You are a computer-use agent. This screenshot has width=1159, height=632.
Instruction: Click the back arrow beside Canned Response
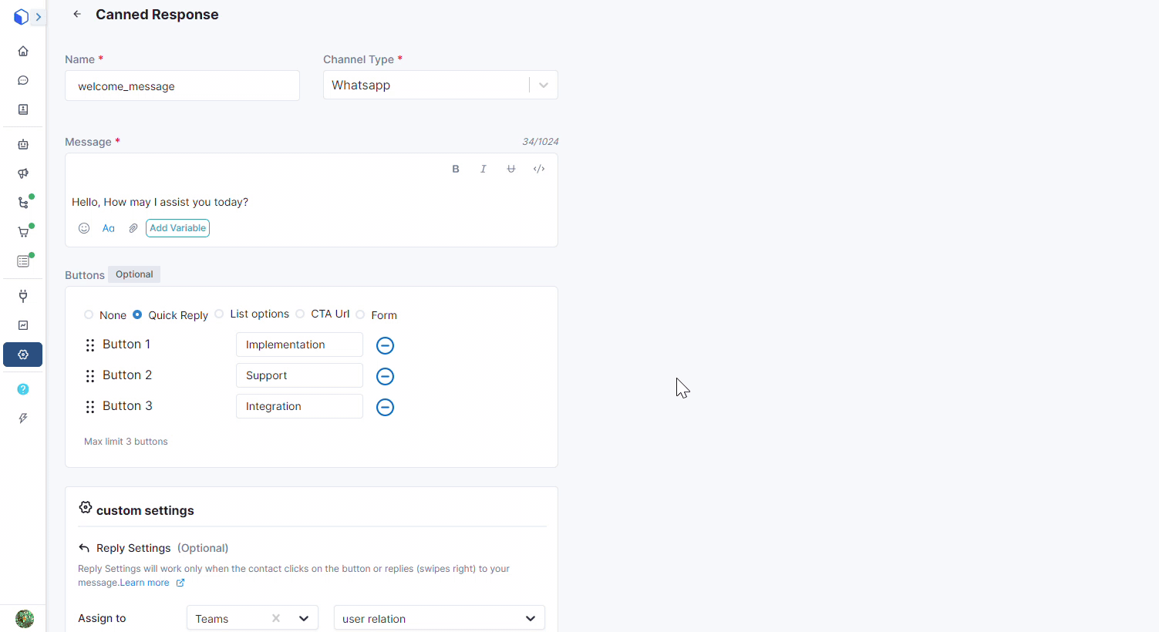click(x=76, y=14)
